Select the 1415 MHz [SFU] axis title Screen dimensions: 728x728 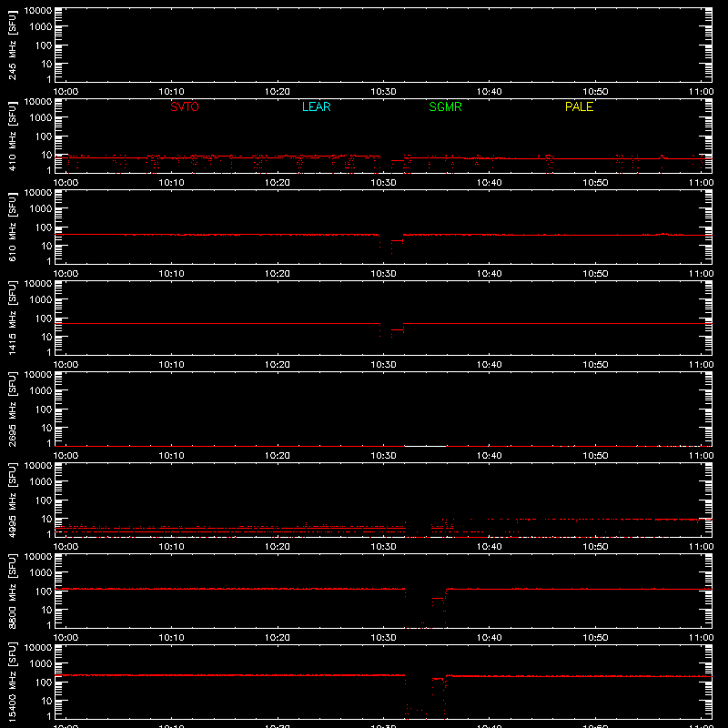coord(12,318)
